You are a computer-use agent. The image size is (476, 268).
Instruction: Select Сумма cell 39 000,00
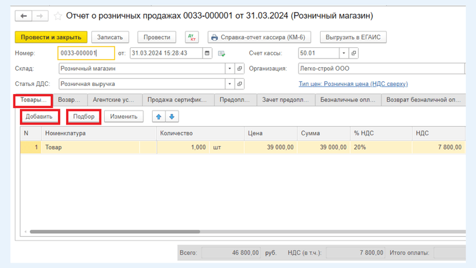click(x=323, y=147)
